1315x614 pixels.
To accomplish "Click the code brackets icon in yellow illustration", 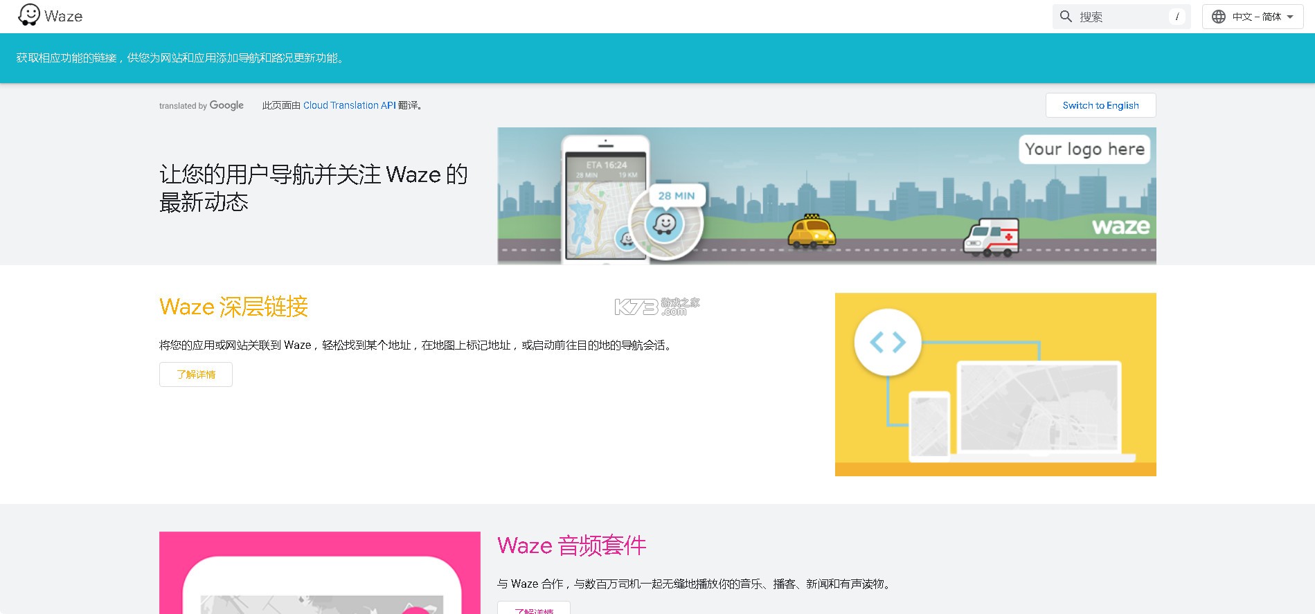I will 888,342.
